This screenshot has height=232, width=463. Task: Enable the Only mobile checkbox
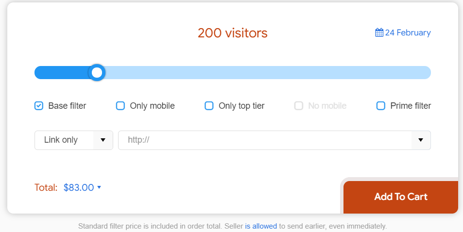point(120,106)
